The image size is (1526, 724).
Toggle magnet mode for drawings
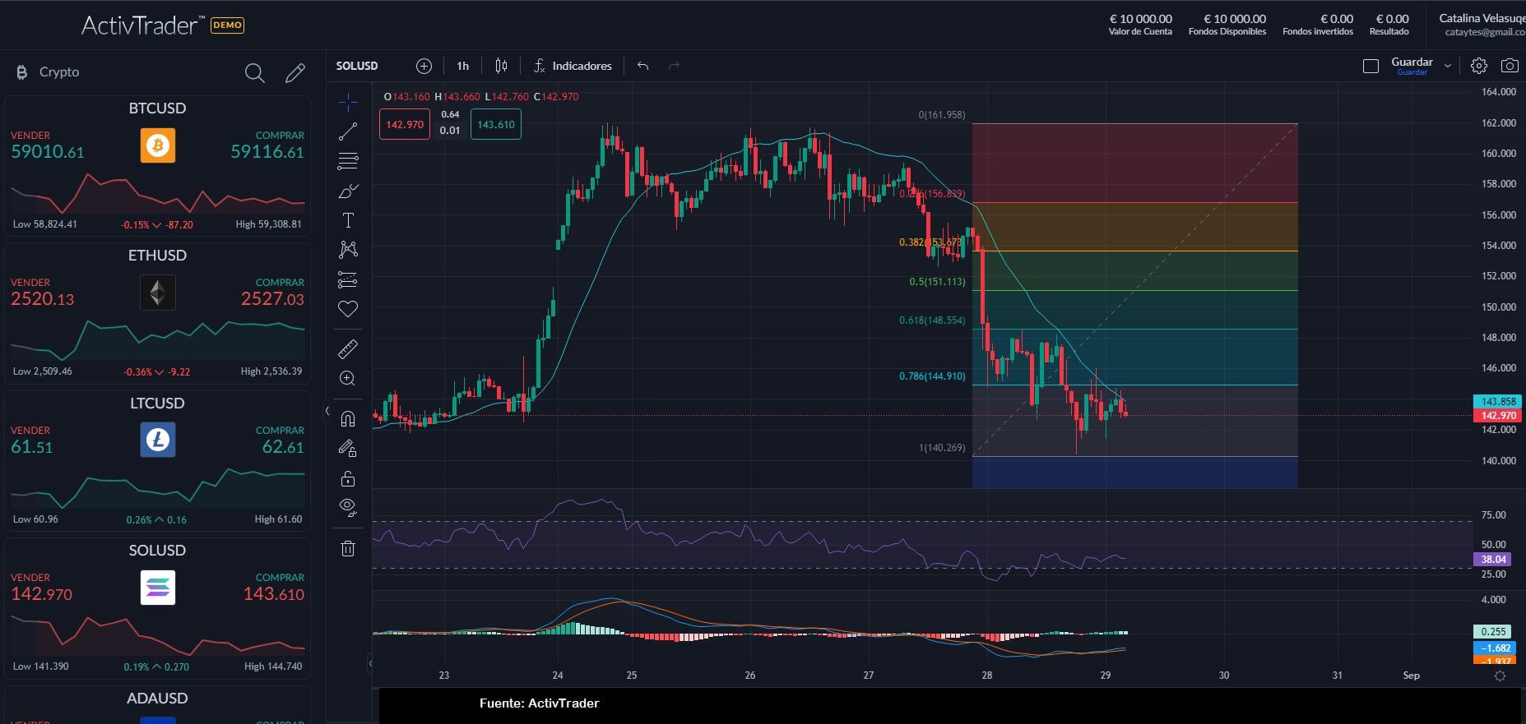pos(348,419)
